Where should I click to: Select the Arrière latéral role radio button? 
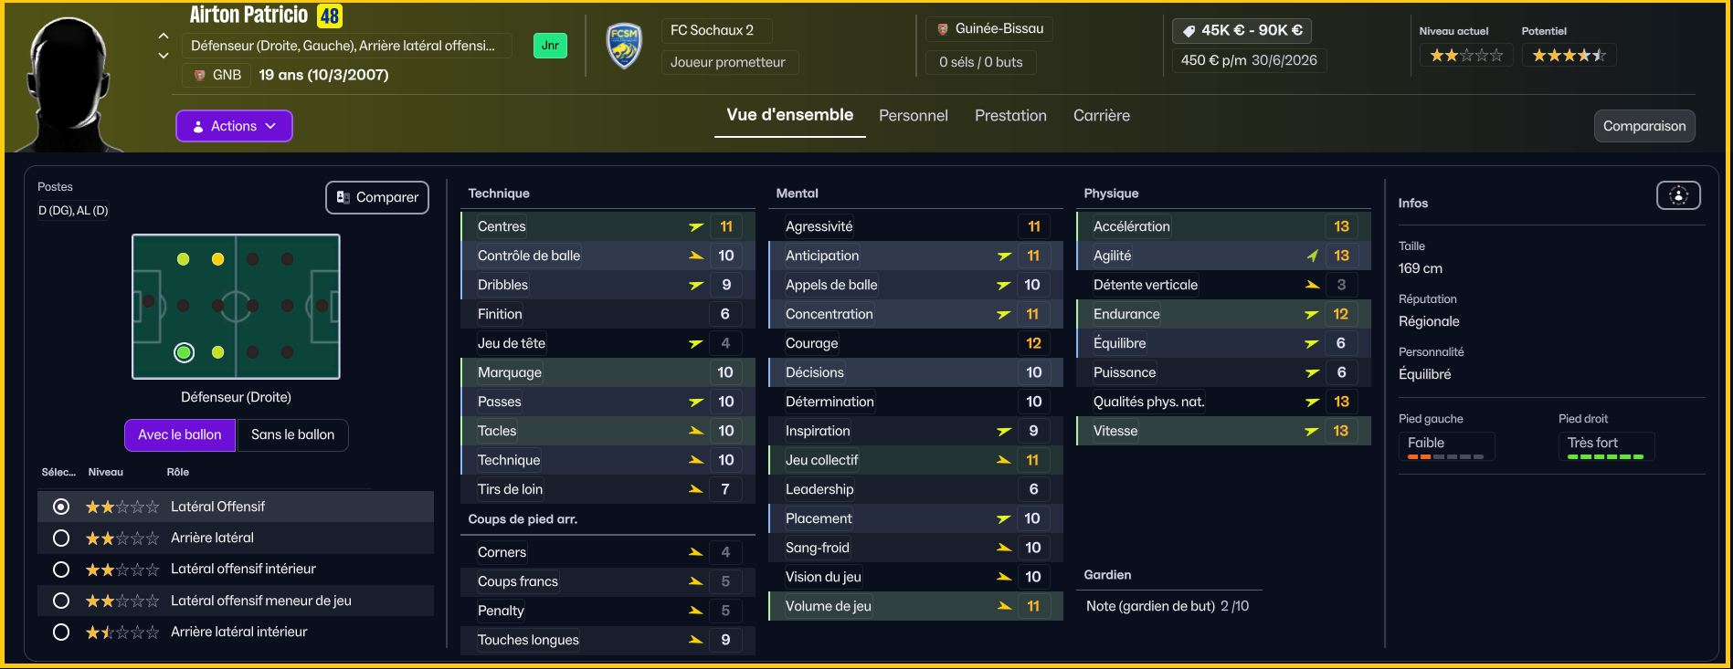click(61, 538)
